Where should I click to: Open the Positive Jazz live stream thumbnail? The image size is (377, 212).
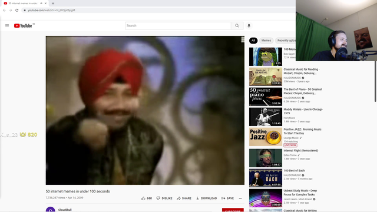(x=266, y=137)
